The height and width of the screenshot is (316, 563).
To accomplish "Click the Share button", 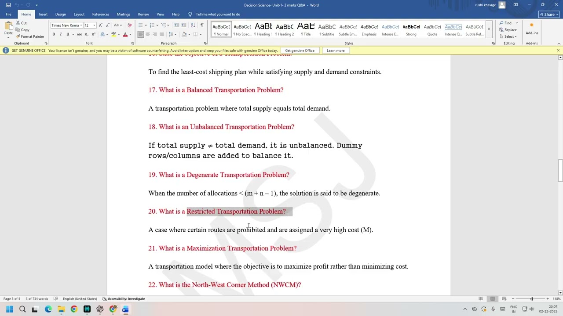I will pyautogui.click(x=549, y=14).
